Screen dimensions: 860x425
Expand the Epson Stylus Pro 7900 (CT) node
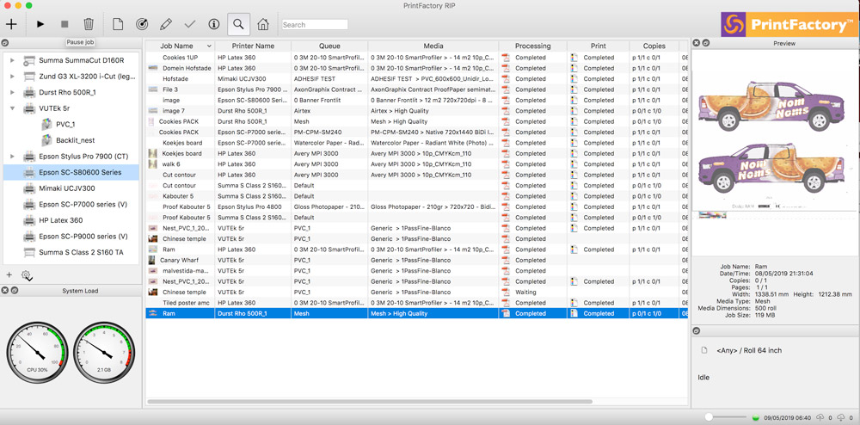[12, 157]
